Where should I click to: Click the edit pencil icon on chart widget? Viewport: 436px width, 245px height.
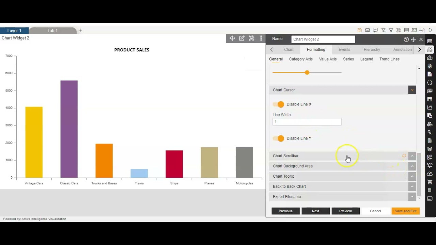point(242,38)
